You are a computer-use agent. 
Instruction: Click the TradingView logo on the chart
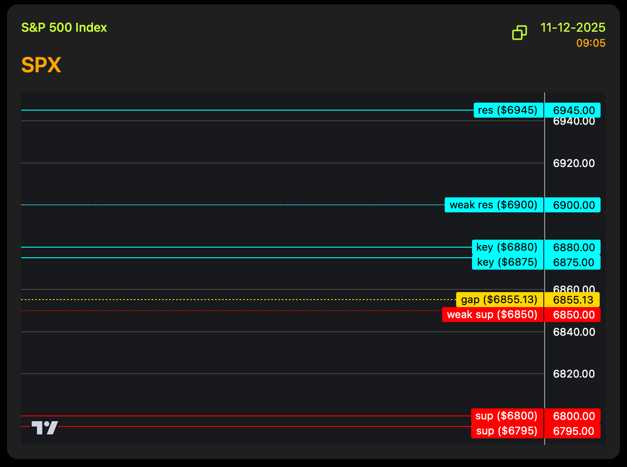(44, 427)
